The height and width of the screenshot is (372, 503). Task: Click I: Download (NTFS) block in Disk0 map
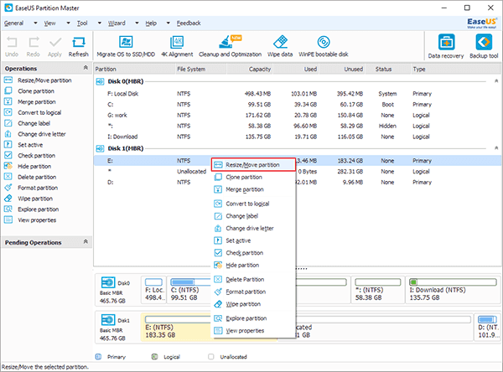pos(454,290)
